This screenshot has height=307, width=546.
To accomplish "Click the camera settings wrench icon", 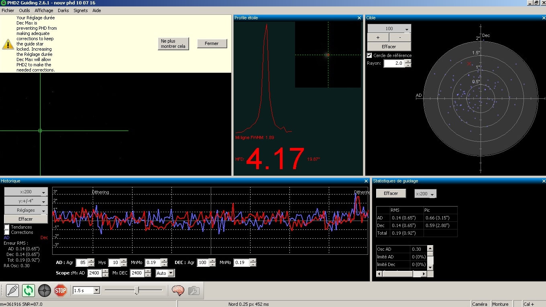I will pos(194,290).
